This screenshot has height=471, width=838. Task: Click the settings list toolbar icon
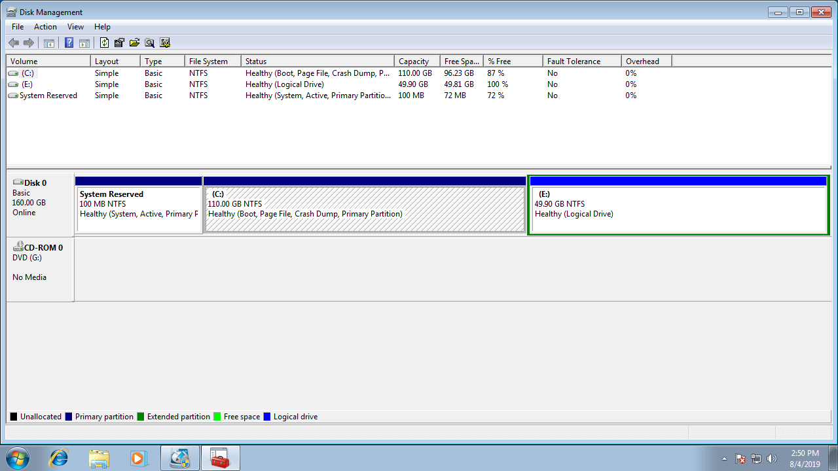point(165,43)
